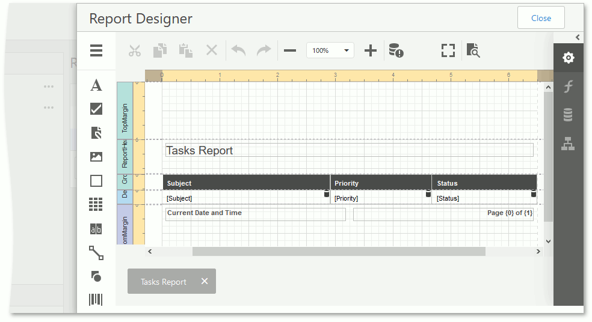Select the Priority header cell

[x=381, y=183]
